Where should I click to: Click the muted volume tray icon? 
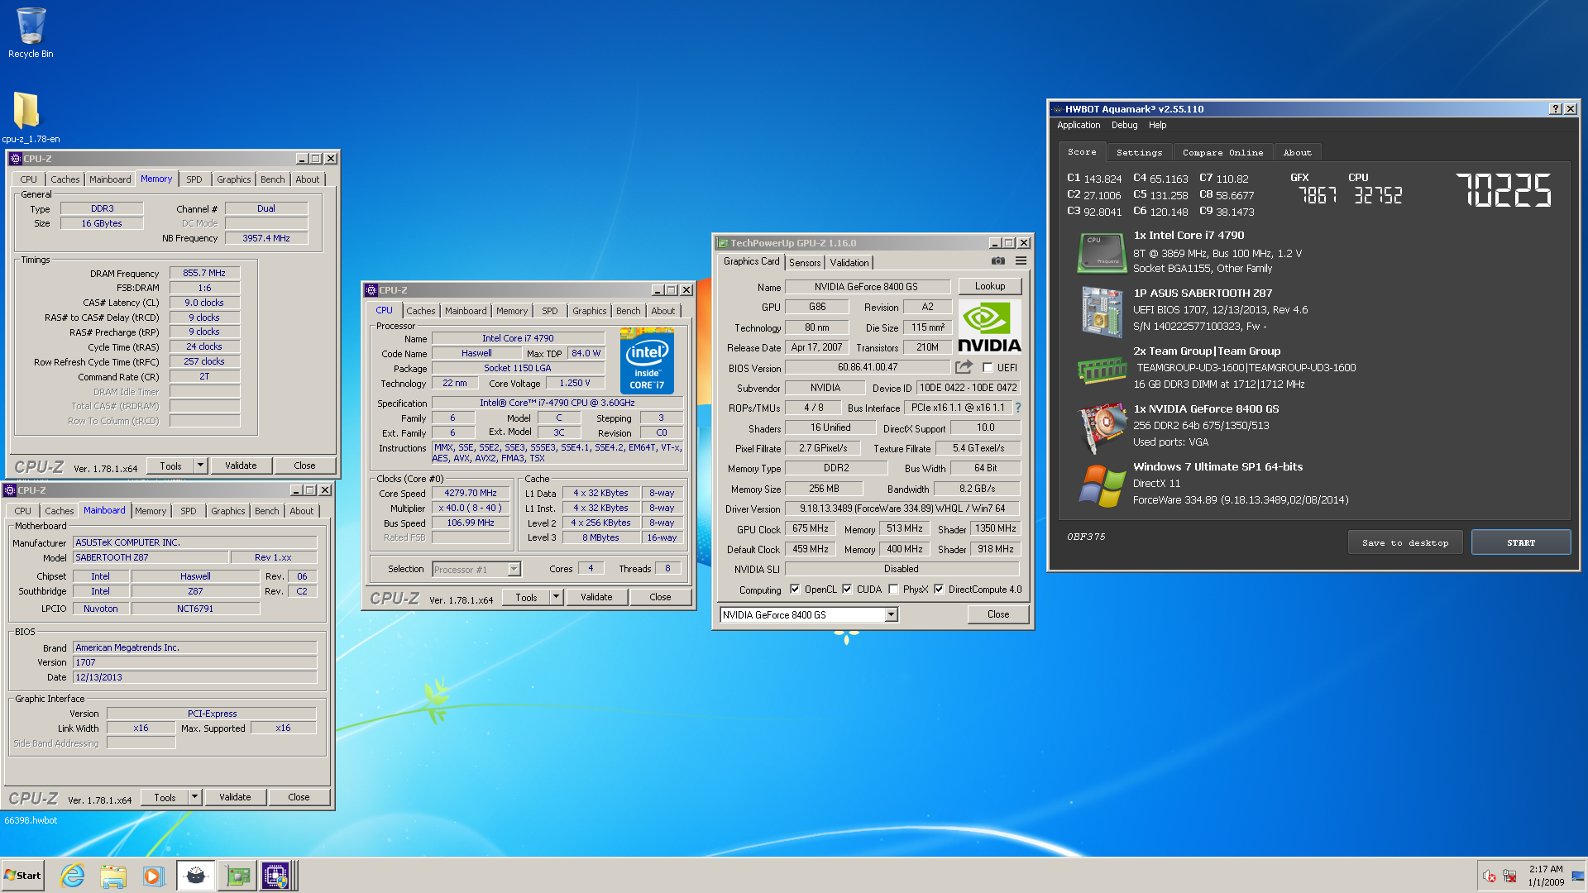pyautogui.click(x=1489, y=876)
